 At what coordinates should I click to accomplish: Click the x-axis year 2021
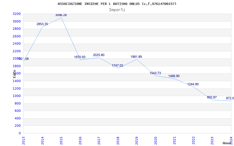tap(174, 140)
